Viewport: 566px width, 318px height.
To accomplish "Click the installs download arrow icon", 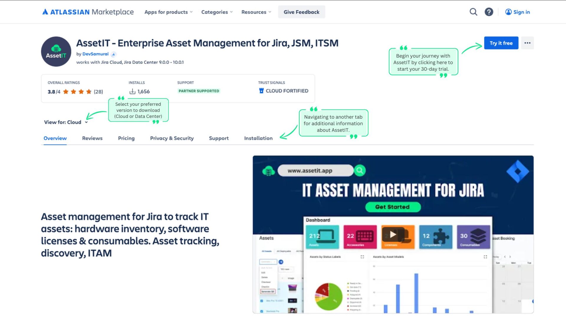I will pos(133,91).
